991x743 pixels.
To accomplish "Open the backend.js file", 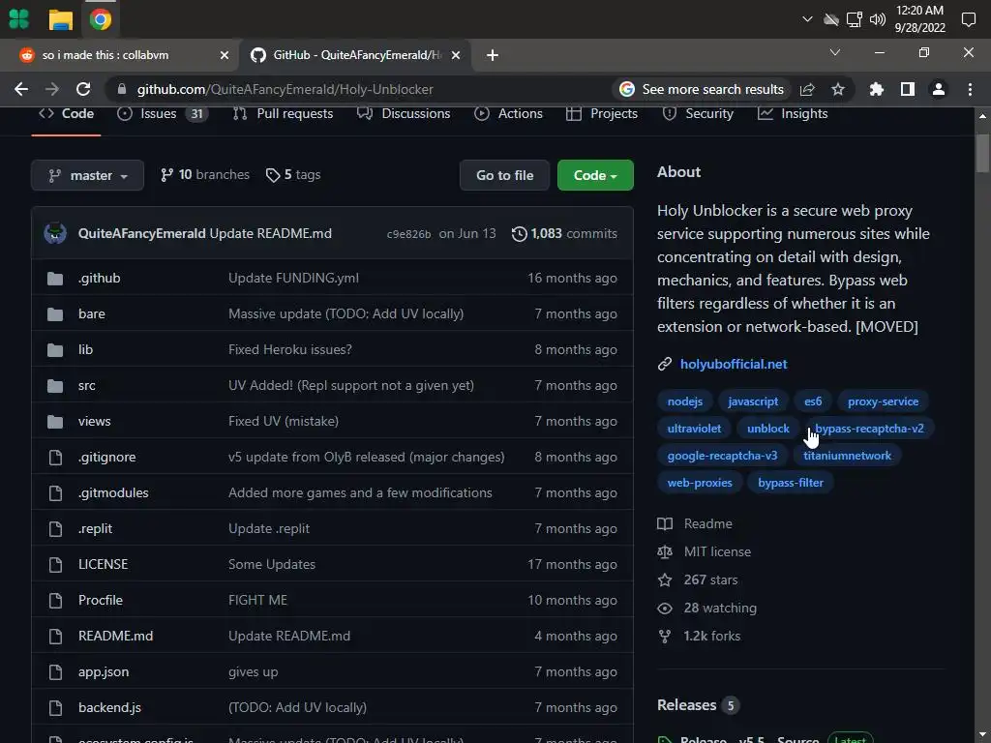I will (x=109, y=707).
